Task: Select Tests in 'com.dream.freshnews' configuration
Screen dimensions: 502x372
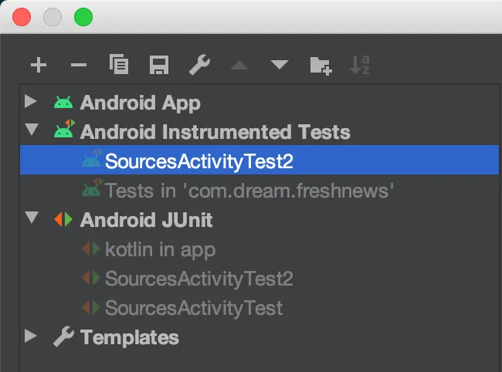Action: (249, 190)
